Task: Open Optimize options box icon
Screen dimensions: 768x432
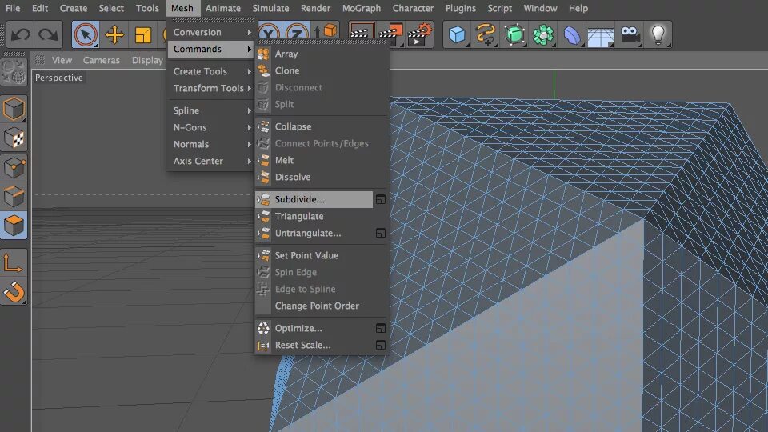Action: pyautogui.click(x=381, y=328)
